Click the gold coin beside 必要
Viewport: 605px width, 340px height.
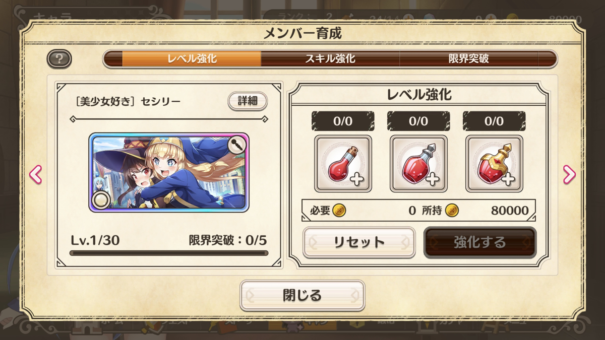[x=339, y=210]
